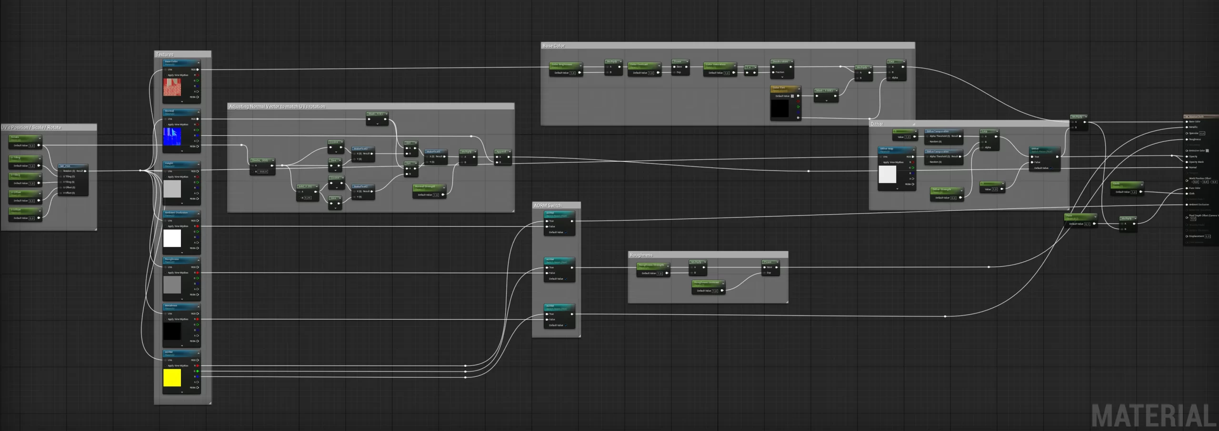Click the Roughness Strength node's Default Value field
The height and width of the screenshot is (431, 1219).
659,273
